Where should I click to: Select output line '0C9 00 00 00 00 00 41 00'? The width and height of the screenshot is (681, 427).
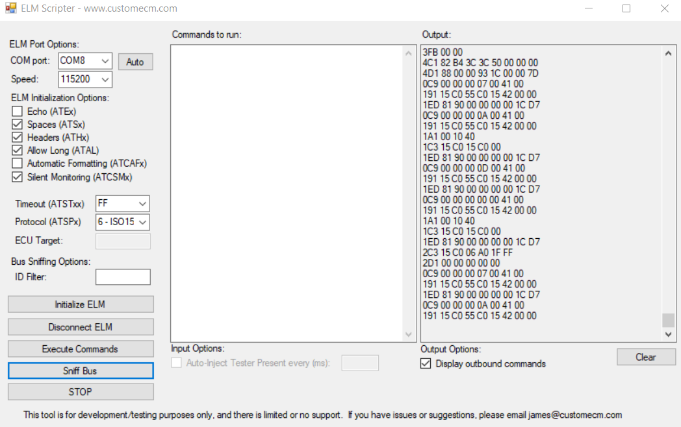(474, 200)
